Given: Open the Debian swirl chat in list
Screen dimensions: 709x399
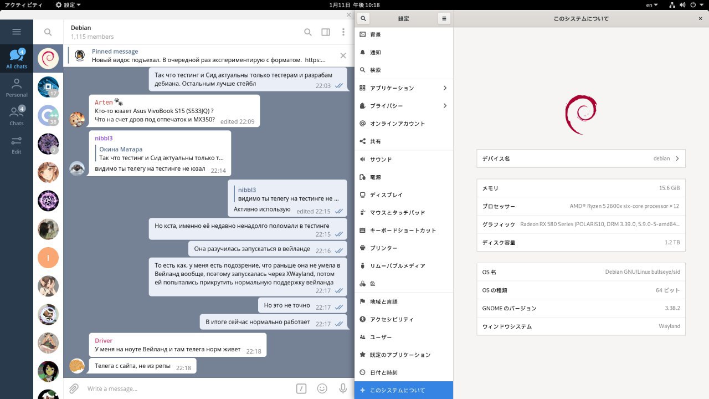Looking at the screenshot, I should (x=48, y=58).
